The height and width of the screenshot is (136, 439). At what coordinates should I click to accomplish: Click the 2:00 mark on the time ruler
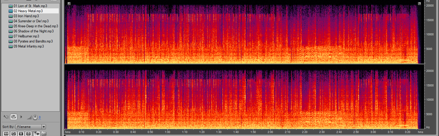pyautogui.click(x=271, y=132)
